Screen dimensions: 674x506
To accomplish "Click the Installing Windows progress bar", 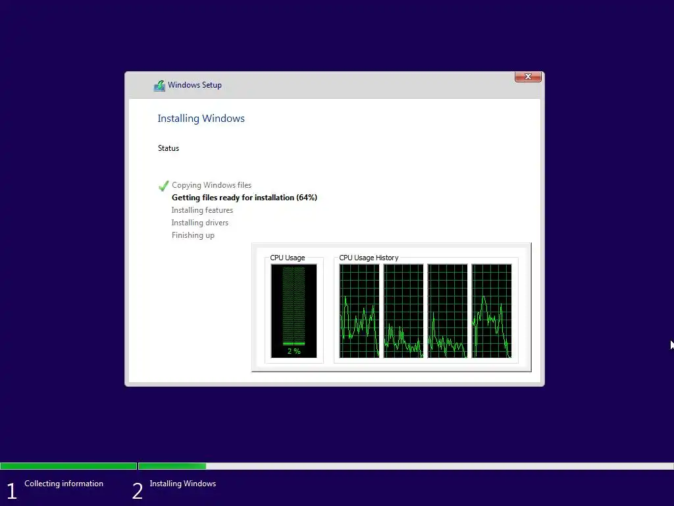I will (x=405, y=466).
